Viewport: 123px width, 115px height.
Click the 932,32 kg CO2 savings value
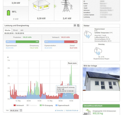pyautogui.click(x=98, y=114)
